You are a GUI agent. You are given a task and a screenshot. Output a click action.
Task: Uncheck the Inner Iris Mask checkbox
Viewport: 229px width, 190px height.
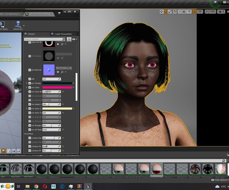30,42
